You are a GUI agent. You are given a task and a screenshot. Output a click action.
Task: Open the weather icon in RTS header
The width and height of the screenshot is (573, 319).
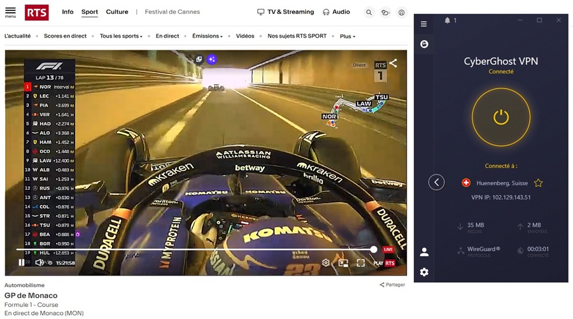click(x=385, y=13)
